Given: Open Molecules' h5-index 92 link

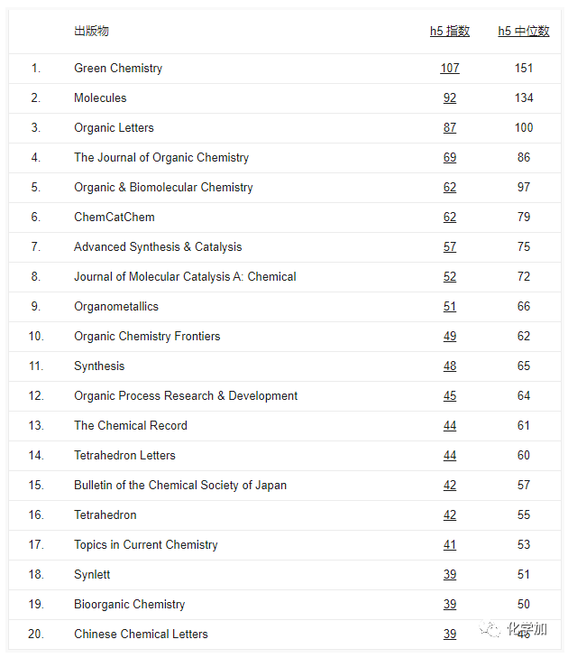Looking at the screenshot, I should click(449, 98).
